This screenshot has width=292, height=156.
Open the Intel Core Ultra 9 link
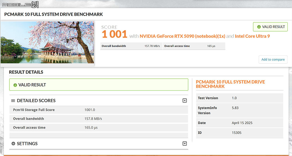(x=252, y=36)
